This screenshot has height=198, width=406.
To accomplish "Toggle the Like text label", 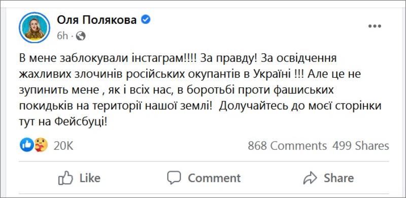I will (90, 178).
